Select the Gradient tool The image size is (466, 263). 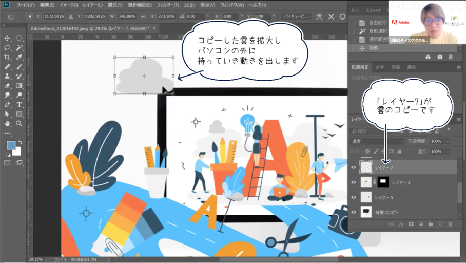[x=19, y=86]
